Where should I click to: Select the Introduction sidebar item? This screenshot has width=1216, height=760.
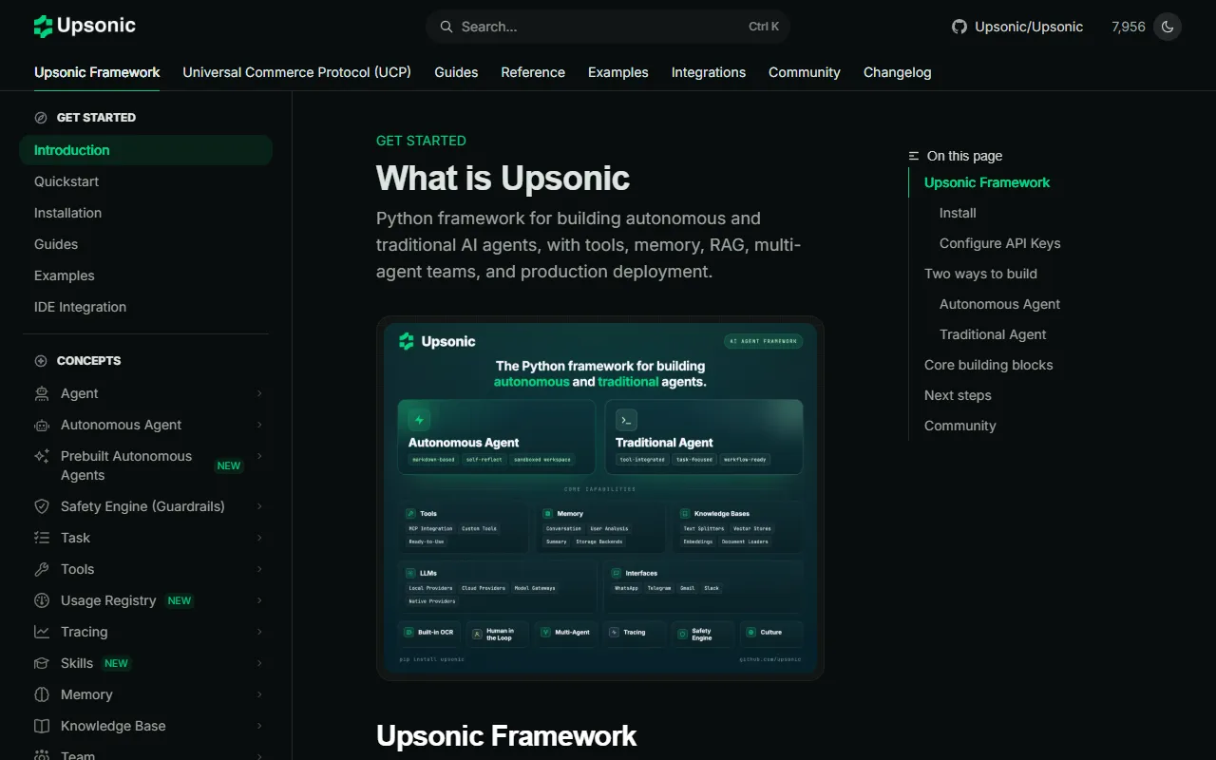[145, 150]
